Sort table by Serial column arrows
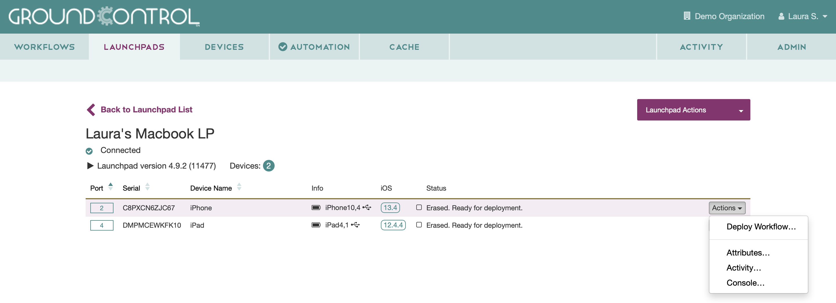Screen dimensions: 836x303 147,187
